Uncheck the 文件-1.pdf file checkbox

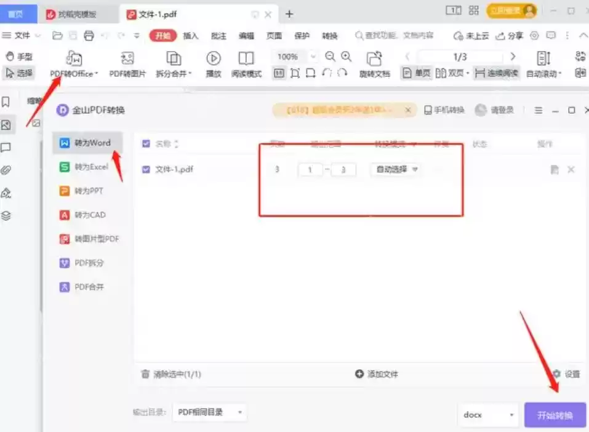(145, 169)
